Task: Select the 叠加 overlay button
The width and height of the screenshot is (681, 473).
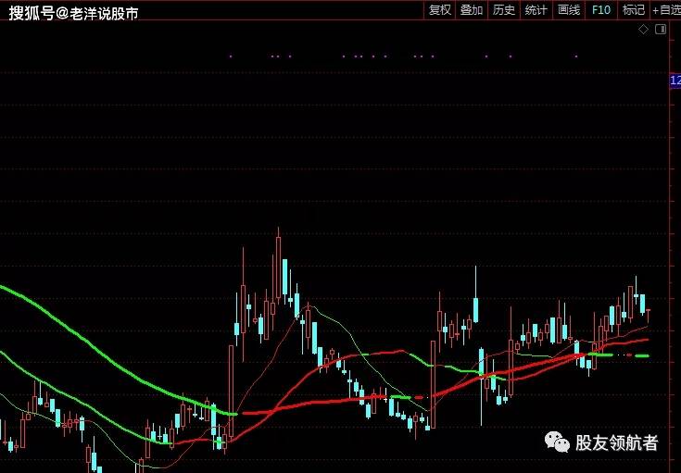Action: (x=472, y=10)
